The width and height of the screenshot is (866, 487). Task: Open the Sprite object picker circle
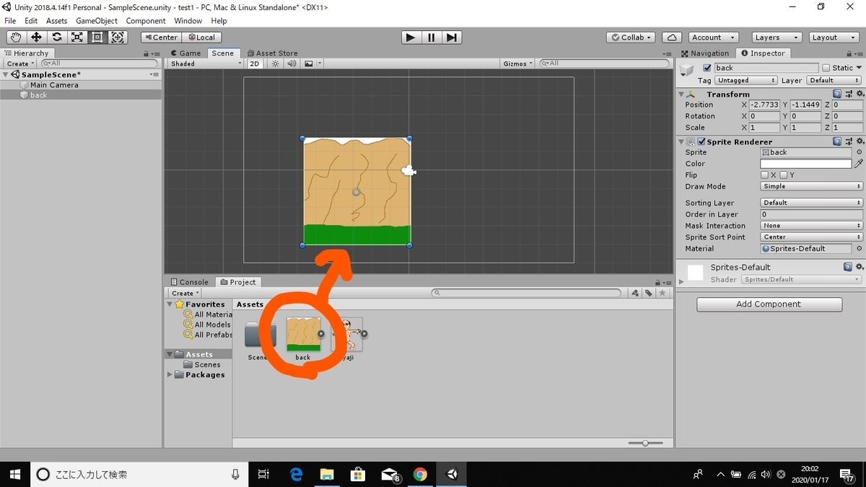click(859, 152)
